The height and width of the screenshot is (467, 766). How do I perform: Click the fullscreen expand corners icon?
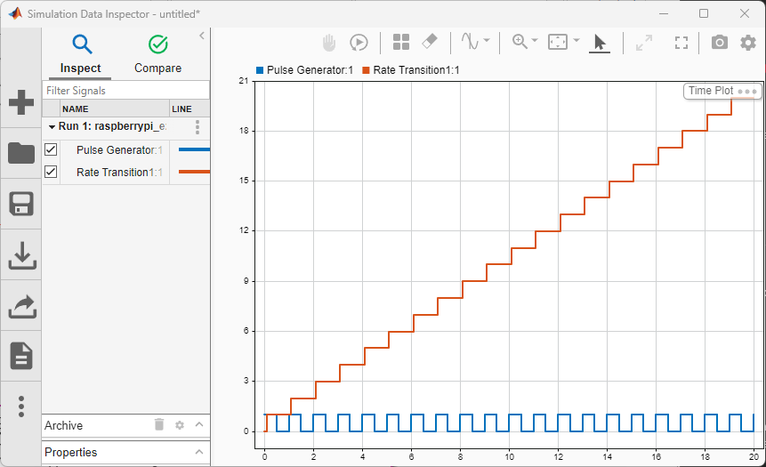point(681,42)
